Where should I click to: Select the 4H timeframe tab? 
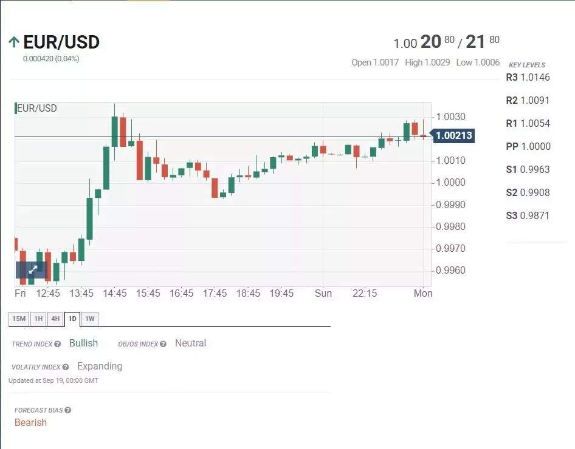tap(55, 319)
